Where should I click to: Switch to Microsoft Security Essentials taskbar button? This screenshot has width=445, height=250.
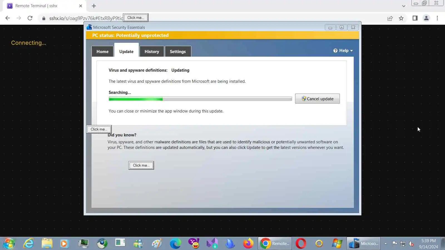point(363,244)
